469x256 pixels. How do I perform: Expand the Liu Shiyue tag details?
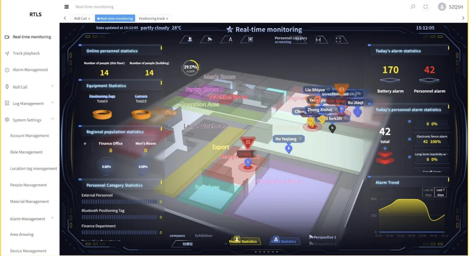point(329,89)
